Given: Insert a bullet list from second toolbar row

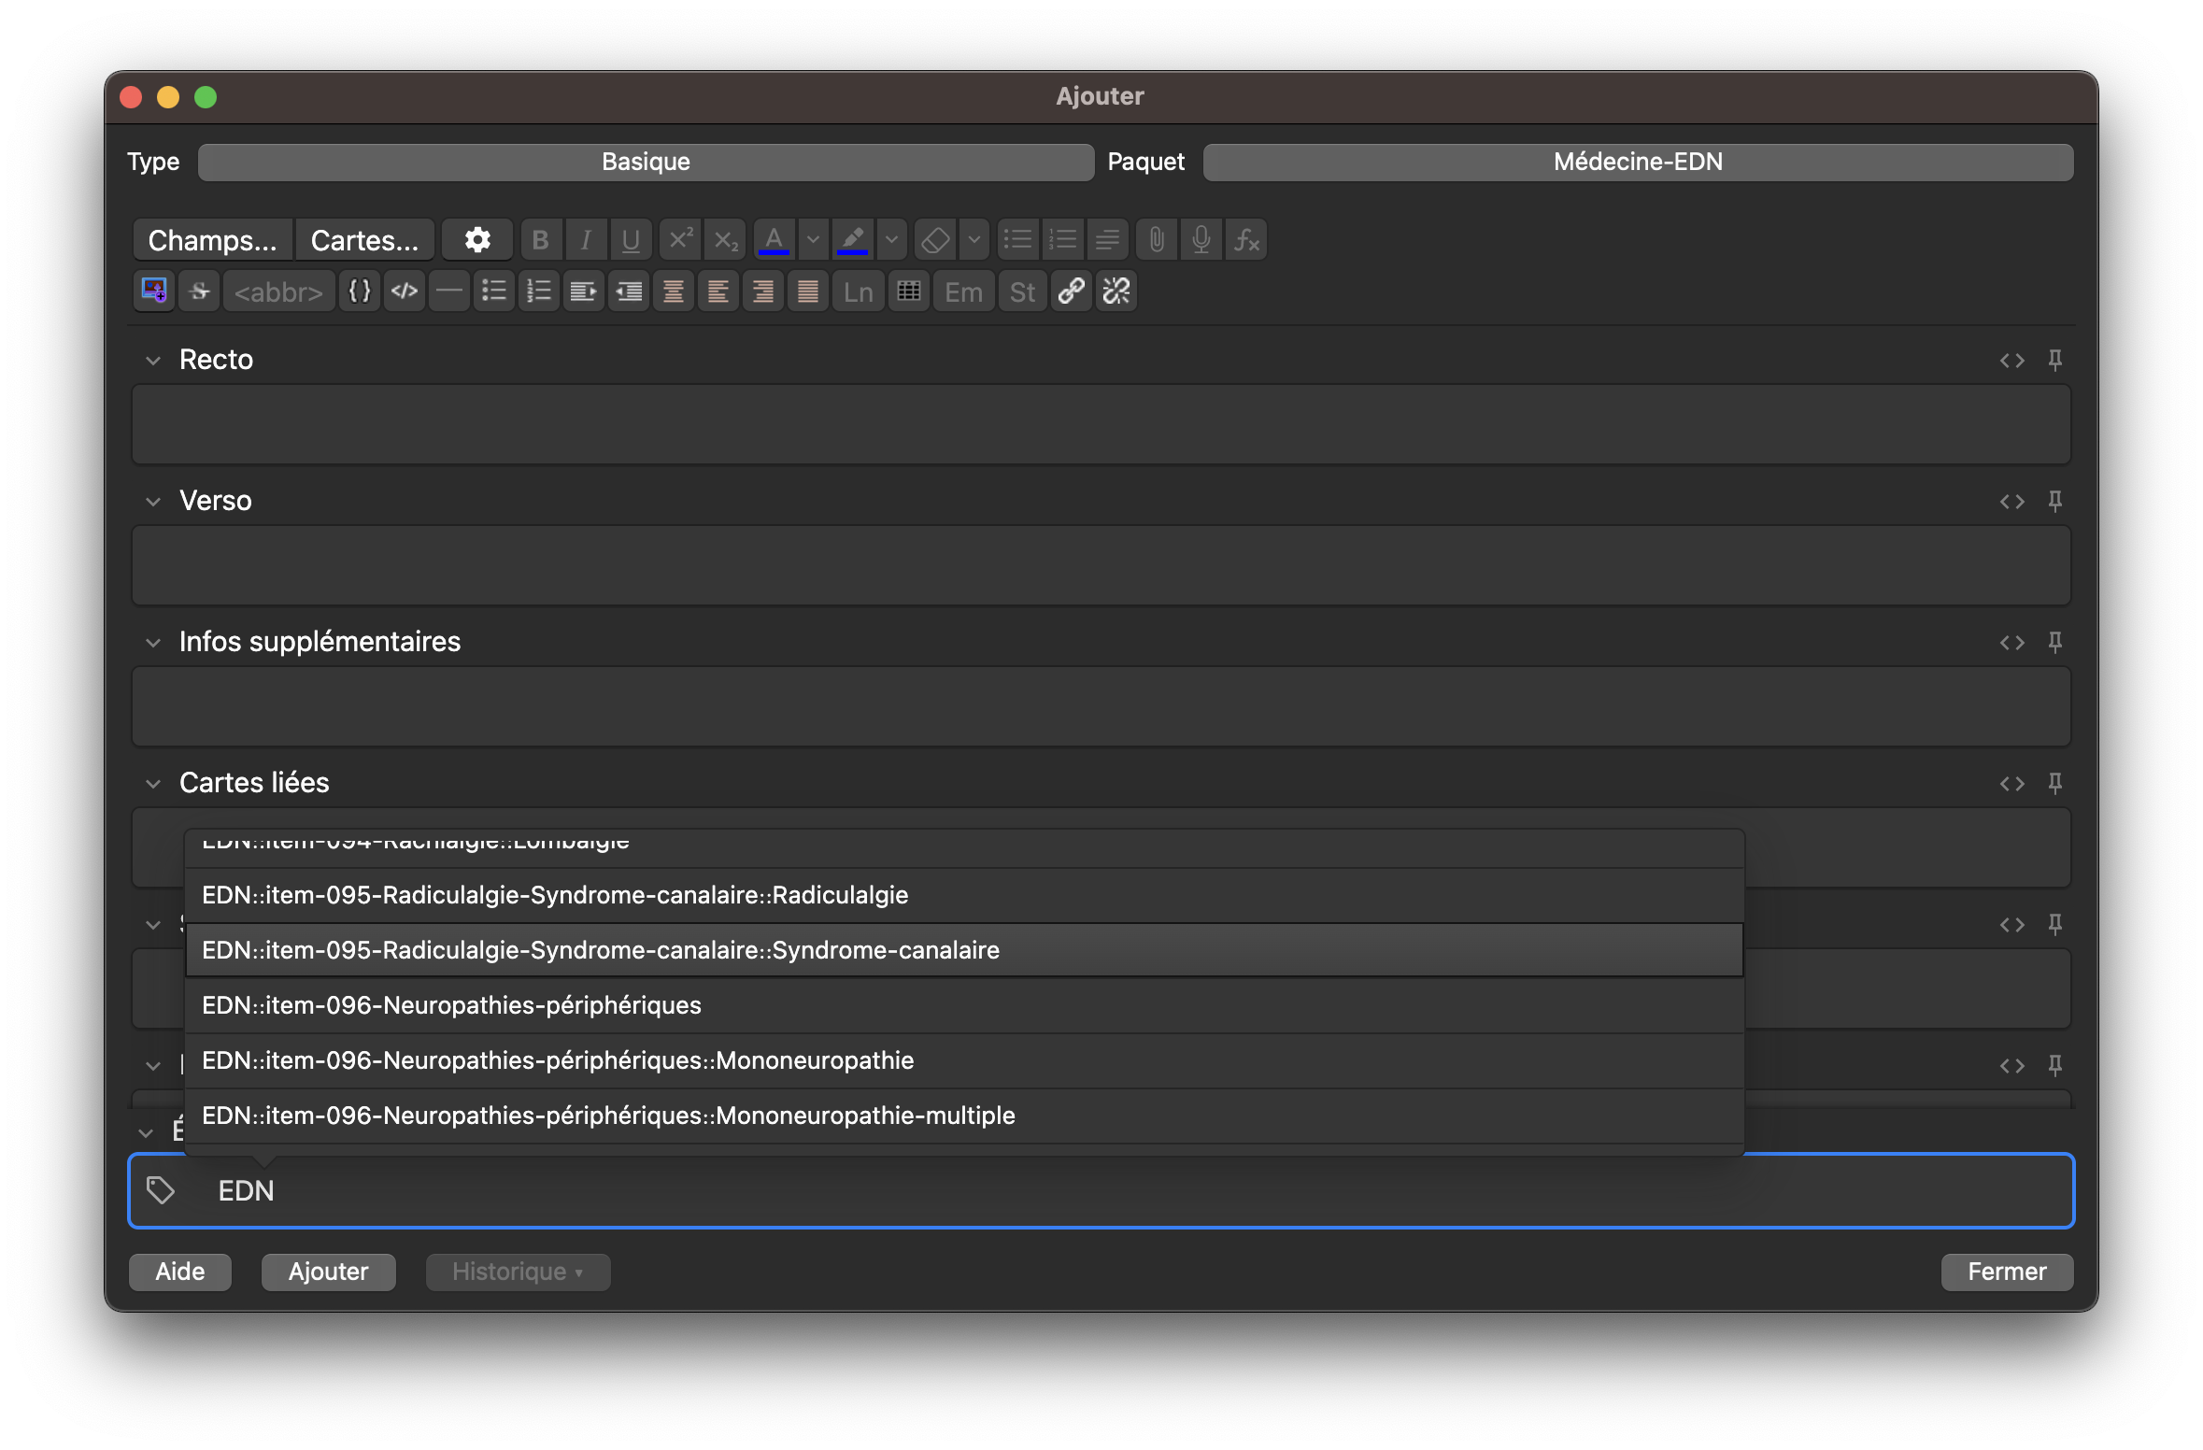Looking at the screenshot, I should 494,291.
